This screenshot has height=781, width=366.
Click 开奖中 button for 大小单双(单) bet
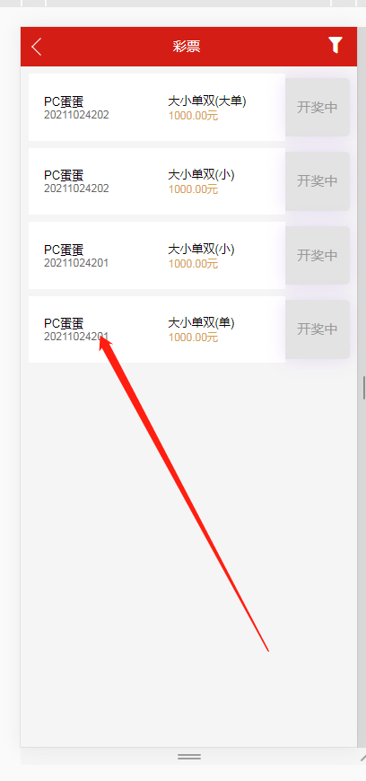tap(318, 329)
